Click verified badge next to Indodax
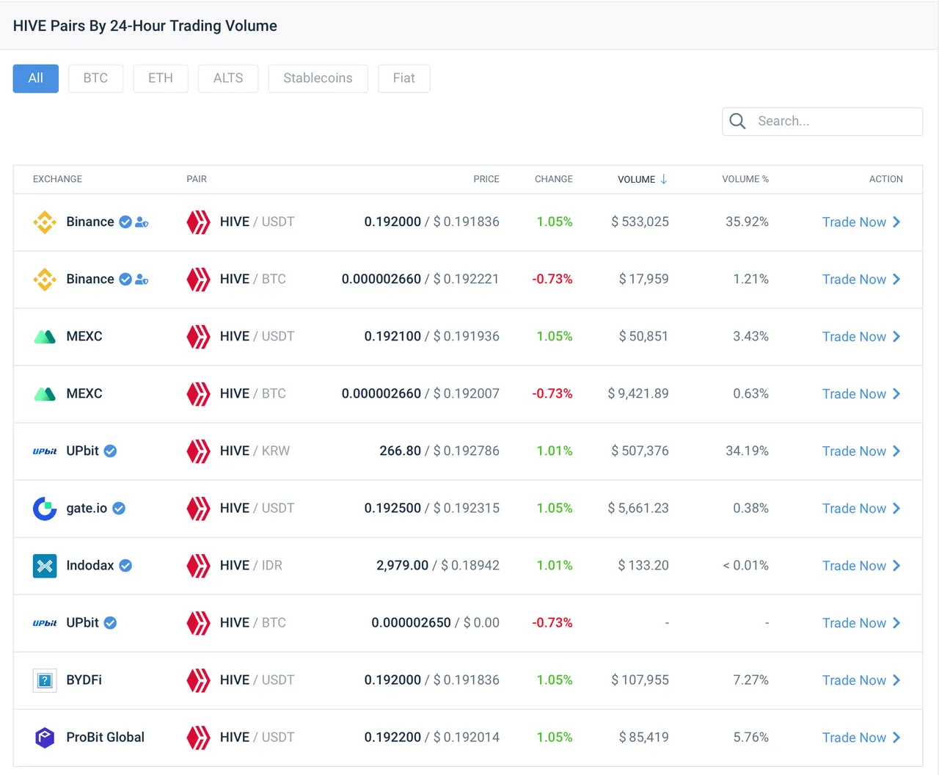This screenshot has width=939, height=775. [x=125, y=565]
